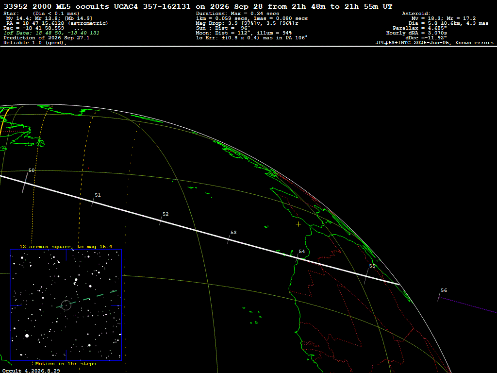Click the 55 minute tick near path end
This screenshot has width=497, height=373.
click(x=366, y=276)
